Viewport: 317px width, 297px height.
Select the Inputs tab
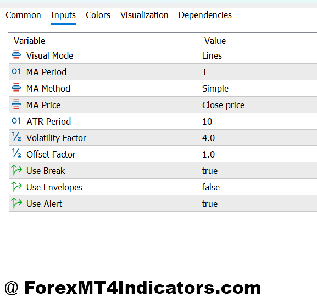click(63, 15)
